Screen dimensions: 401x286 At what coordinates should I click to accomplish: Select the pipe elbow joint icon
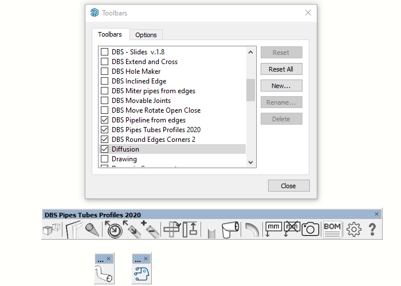[230, 229]
